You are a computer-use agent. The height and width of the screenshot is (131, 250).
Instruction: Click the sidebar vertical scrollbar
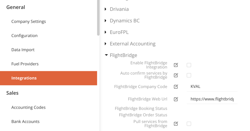98,17
